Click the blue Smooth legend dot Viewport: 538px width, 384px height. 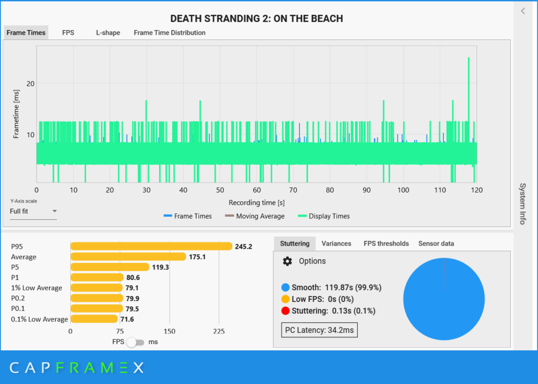pos(286,288)
